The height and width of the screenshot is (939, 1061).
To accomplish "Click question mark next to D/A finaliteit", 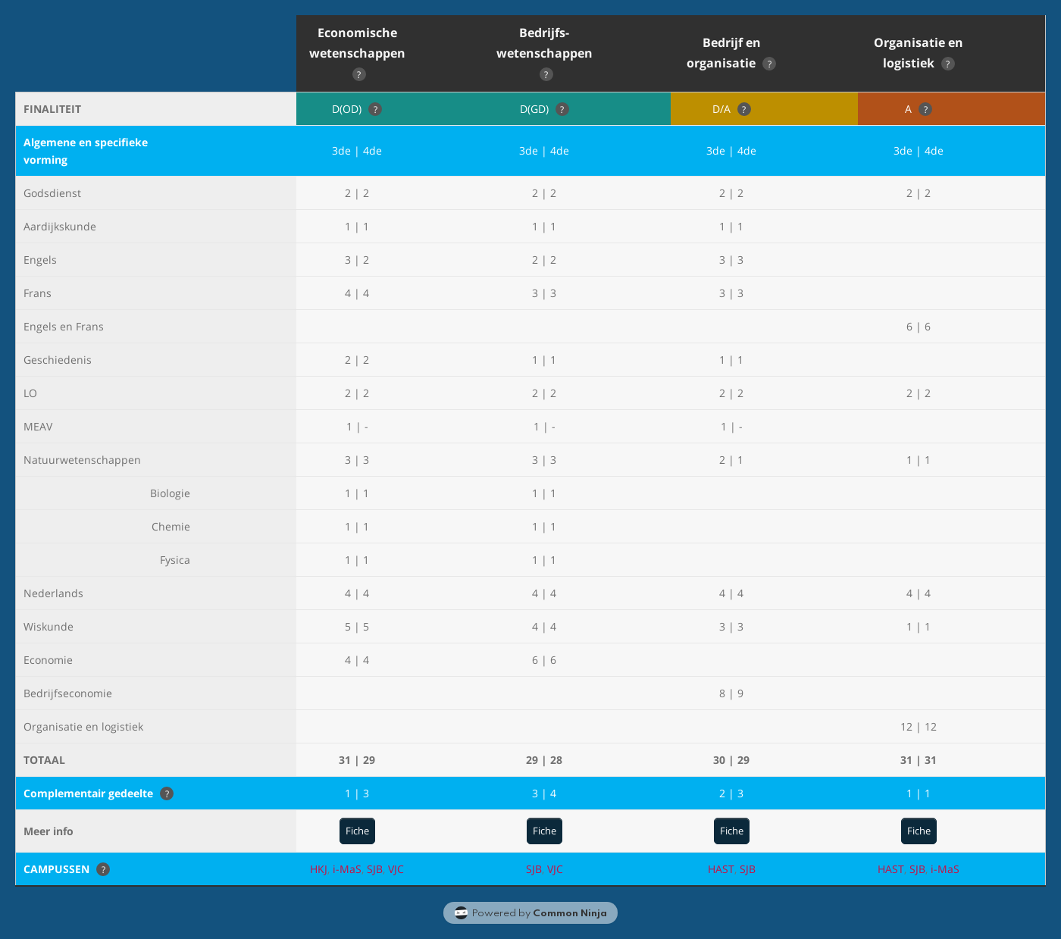I will tap(744, 109).
